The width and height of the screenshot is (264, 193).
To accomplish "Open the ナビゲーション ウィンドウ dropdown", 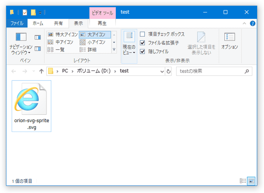I will [x=21, y=43].
